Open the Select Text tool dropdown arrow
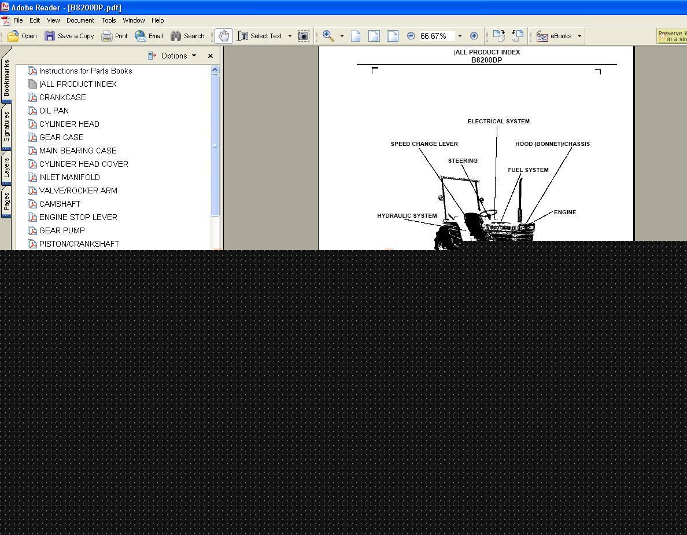687x535 pixels. click(290, 36)
